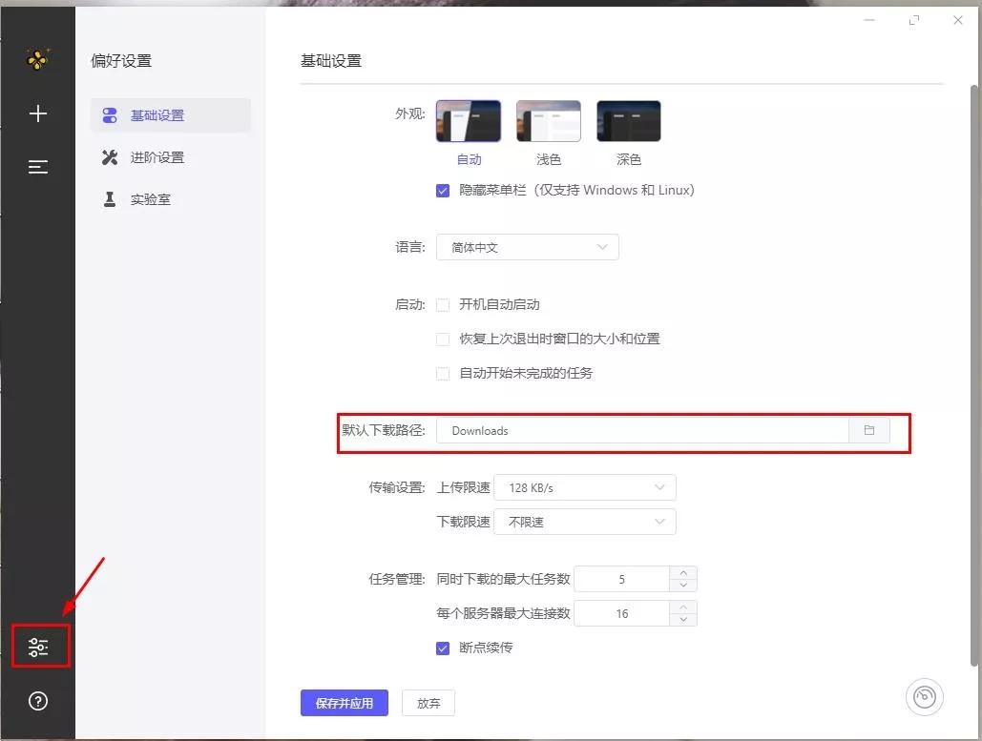Screen dimensions: 982x741
Task: Open the help question mark icon
Action: coord(37,701)
